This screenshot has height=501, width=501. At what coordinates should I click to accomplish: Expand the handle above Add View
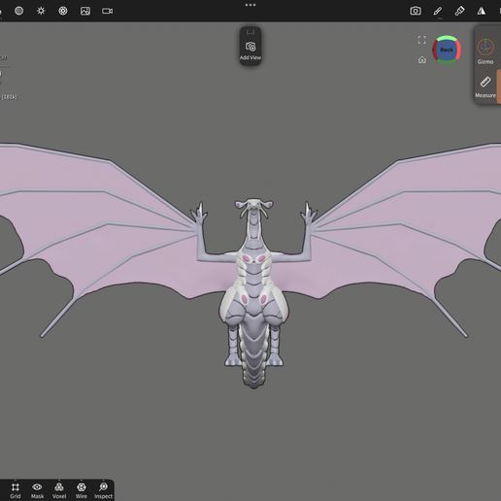(250, 32)
